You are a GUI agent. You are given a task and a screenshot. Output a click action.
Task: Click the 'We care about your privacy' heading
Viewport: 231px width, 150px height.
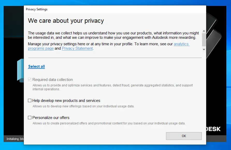point(66,21)
